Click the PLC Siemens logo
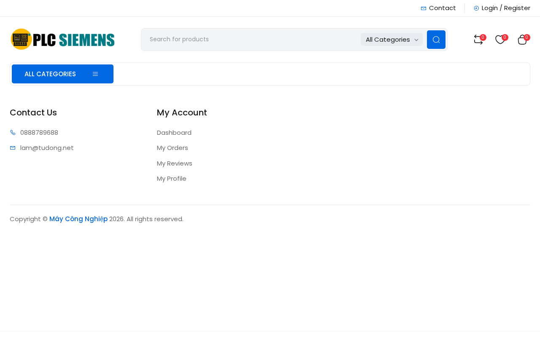The width and height of the screenshot is (540, 337). (62, 39)
